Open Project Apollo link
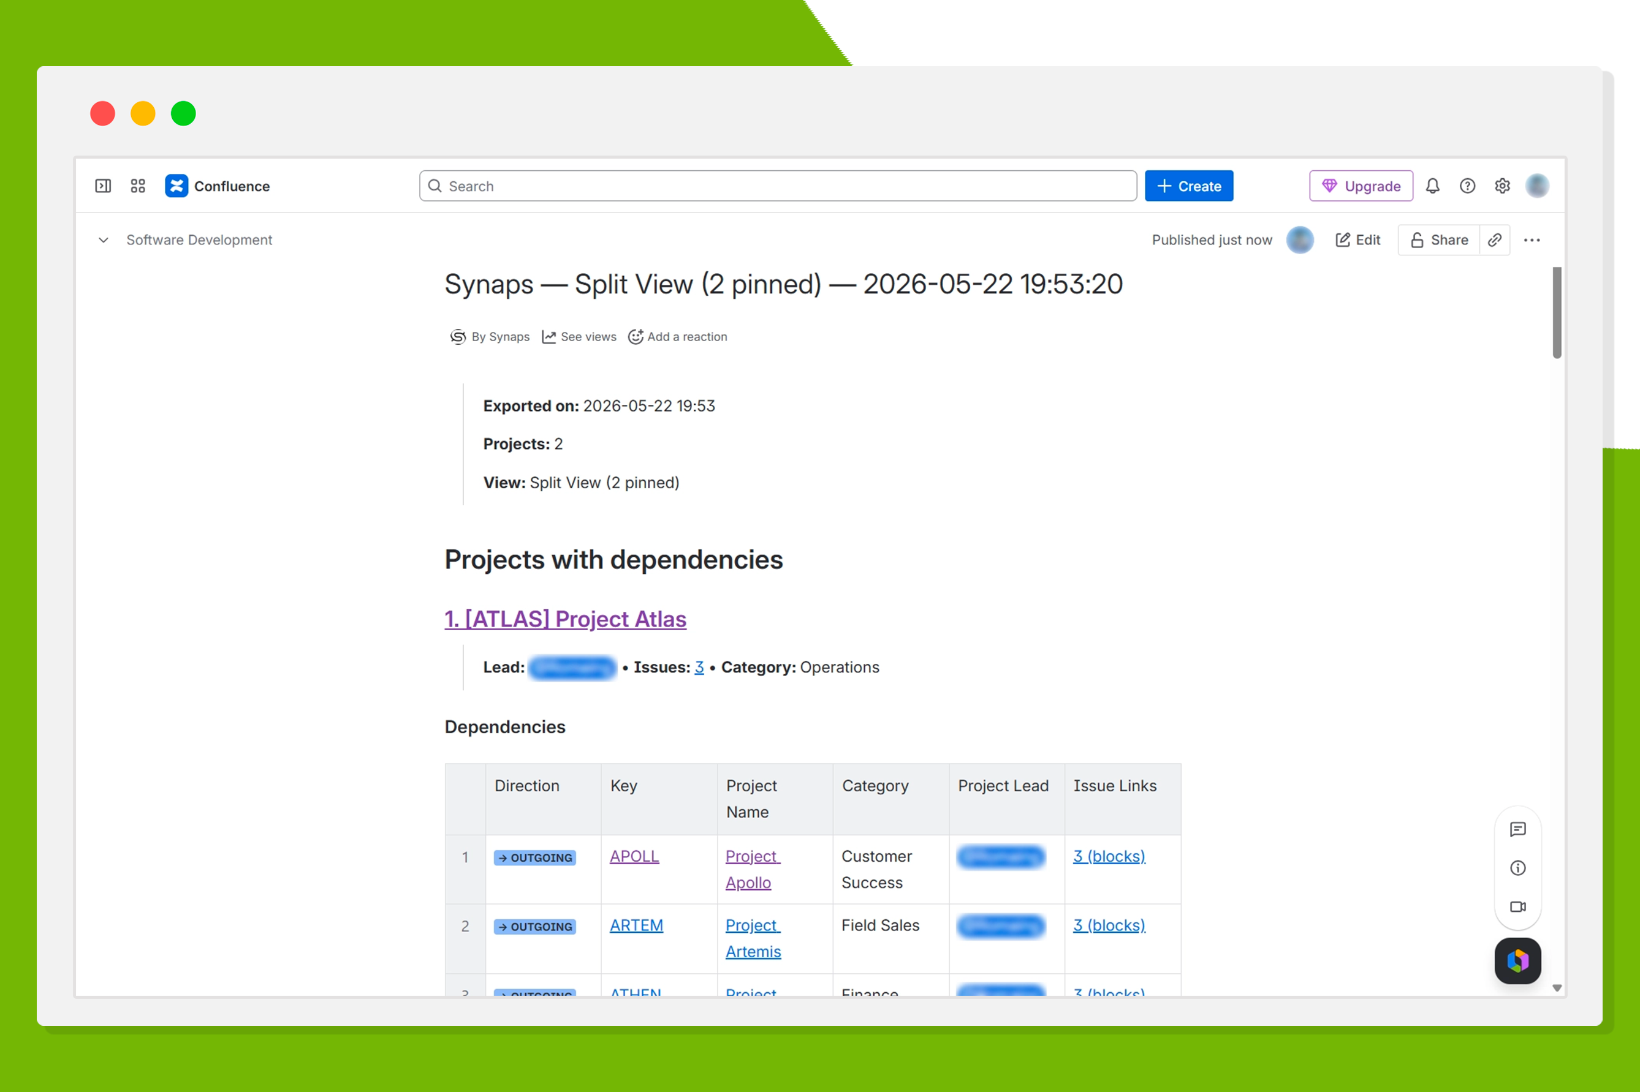Image resolution: width=1640 pixels, height=1092 pixels. pyautogui.click(x=753, y=869)
